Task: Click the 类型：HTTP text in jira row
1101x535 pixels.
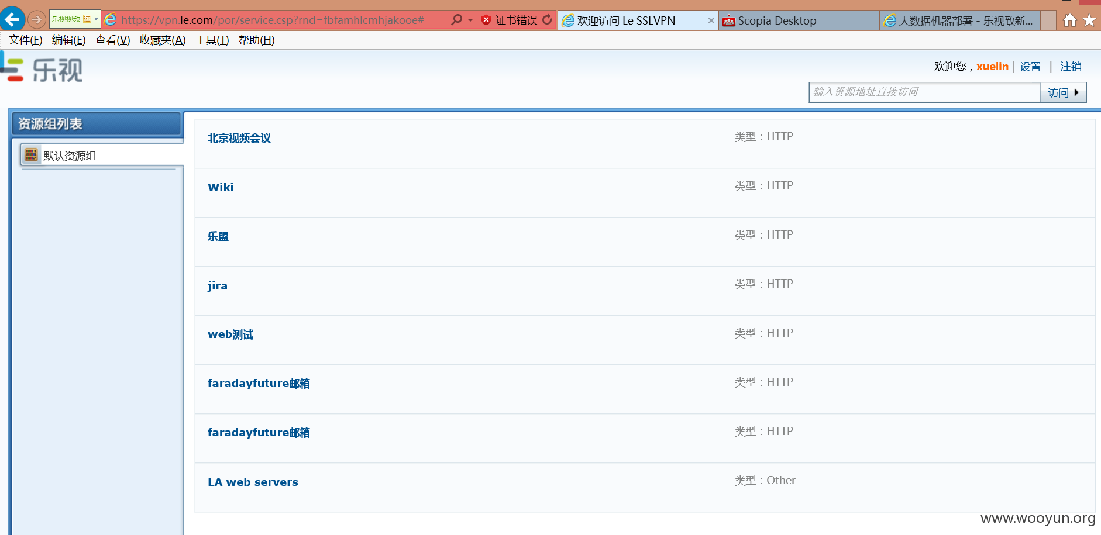Action: coord(763,284)
